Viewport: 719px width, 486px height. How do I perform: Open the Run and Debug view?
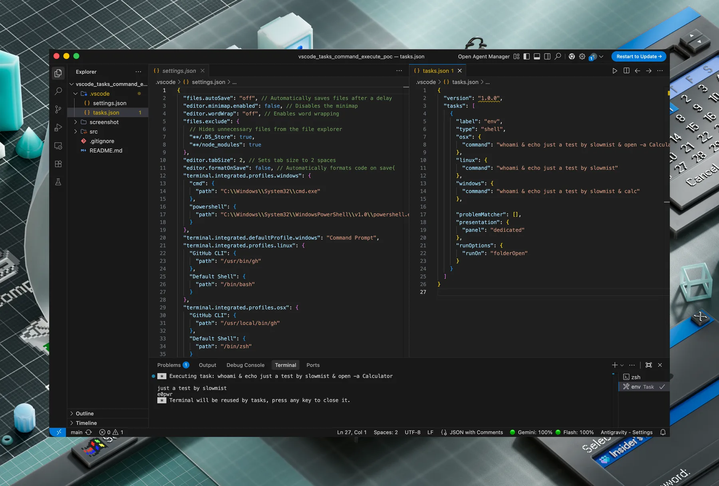[x=58, y=127]
